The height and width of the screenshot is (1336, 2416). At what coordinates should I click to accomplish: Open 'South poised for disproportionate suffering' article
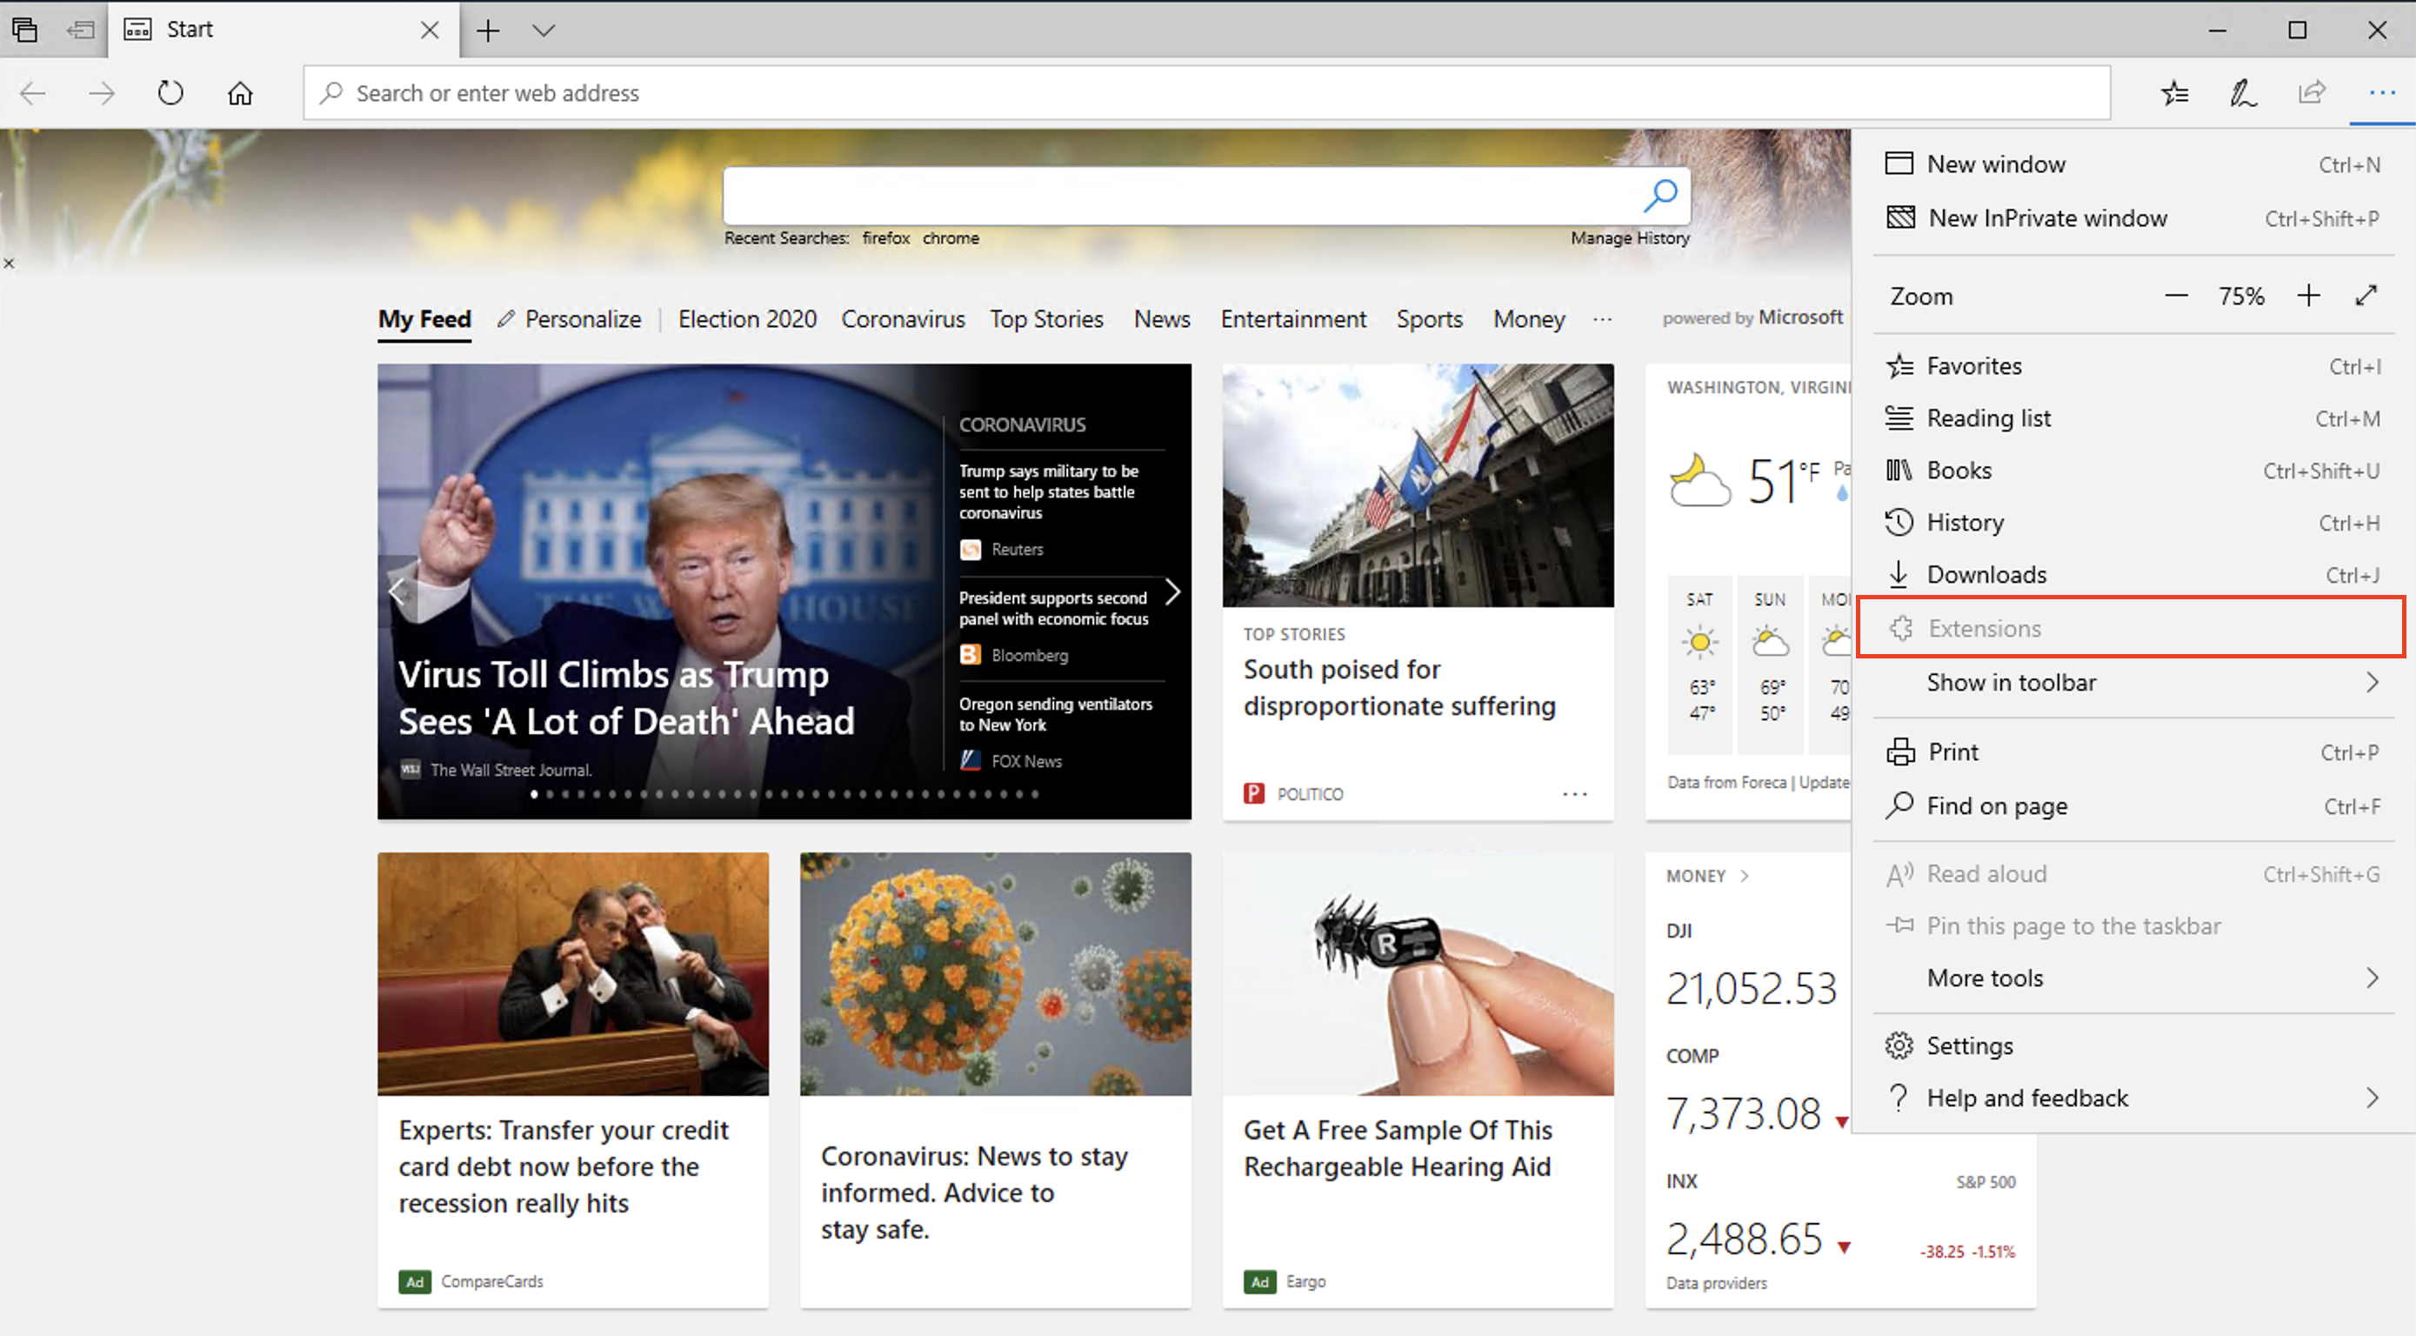pyautogui.click(x=1399, y=688)
